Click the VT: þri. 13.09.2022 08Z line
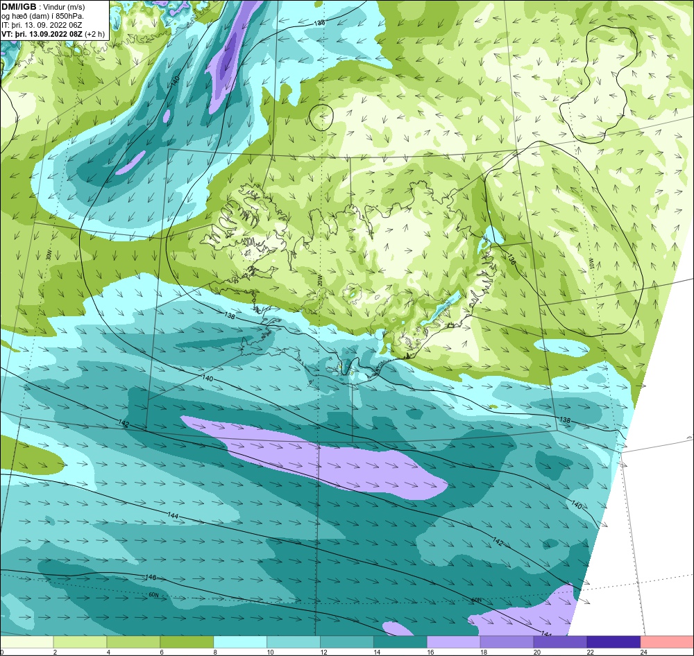The image size is (694, 656). tap(42, 34)
